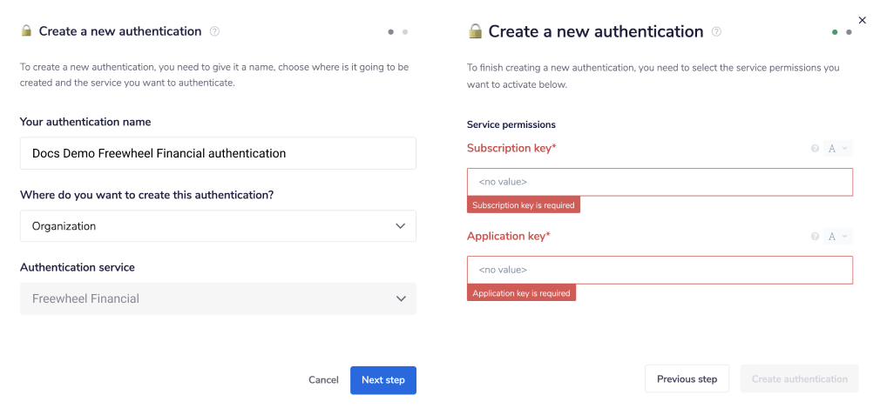This screenshot has width=880, height=415.
Task: Click the help icon beside the right dialog title
Action: (x=716, y=32)
